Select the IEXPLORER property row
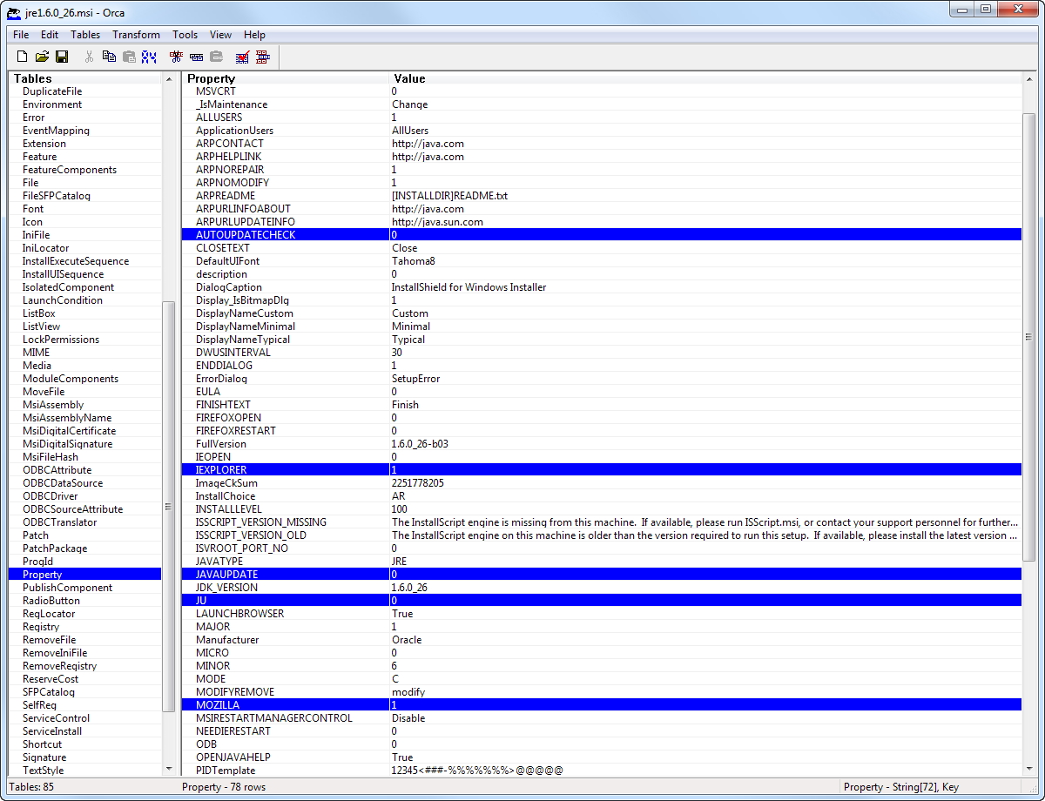Viewport: 1045px width, 801px height. coord(602,470)
